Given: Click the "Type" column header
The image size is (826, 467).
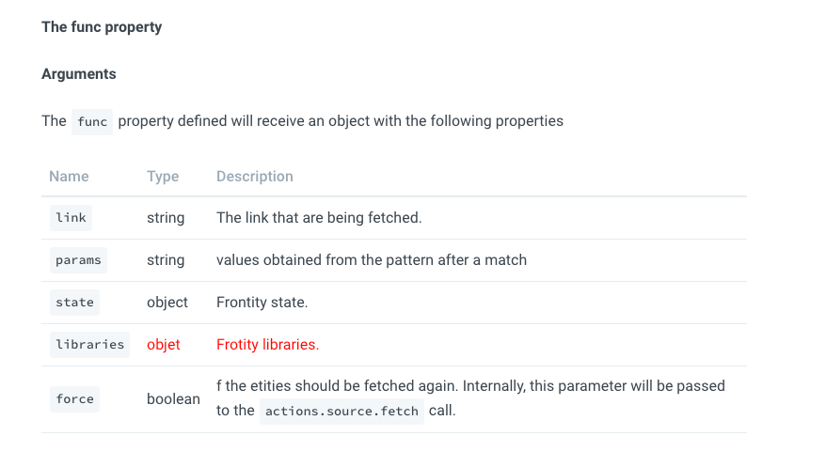Looking at the screenshot, I should pos(163,177).
